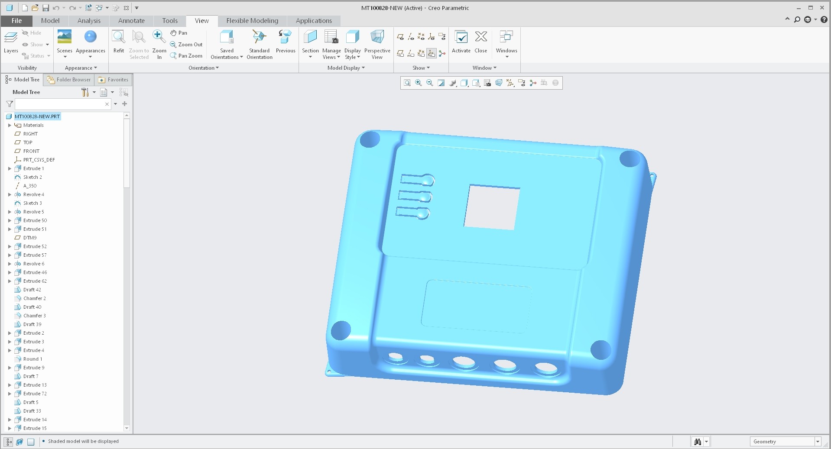Select the Pan Zoom tool
The width and height of the screenshot is (831, 449).
coord(186,56)
